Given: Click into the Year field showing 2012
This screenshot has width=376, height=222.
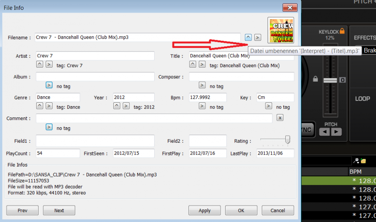Looking at the screenshot, I should tap(133, 98).
